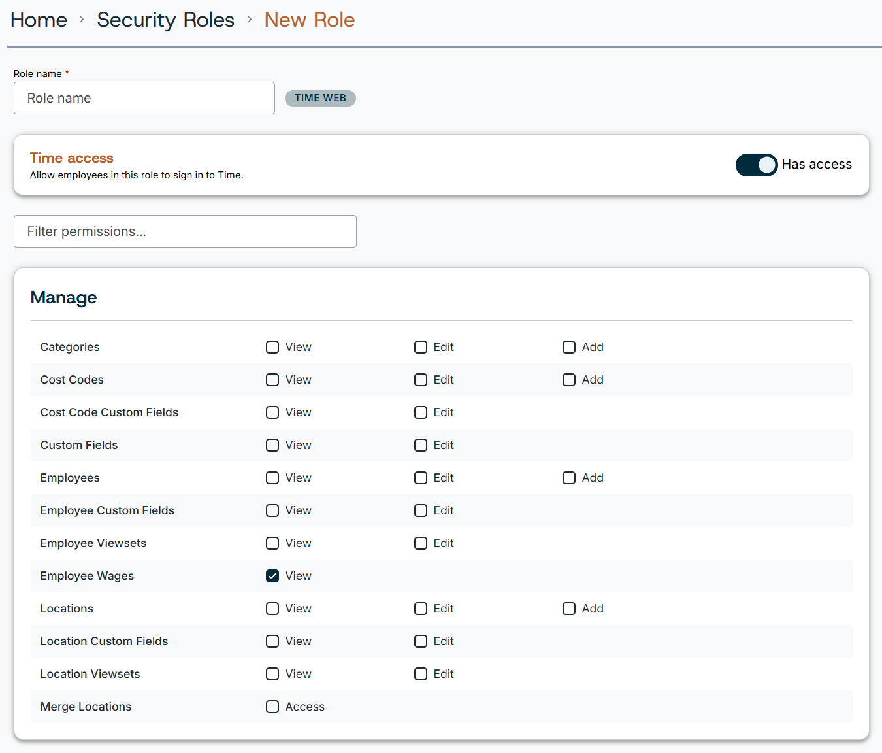The width and height of the screenshot is (882, 753).
Task: Enable Edit for Cost Codes
Action: 421,380
